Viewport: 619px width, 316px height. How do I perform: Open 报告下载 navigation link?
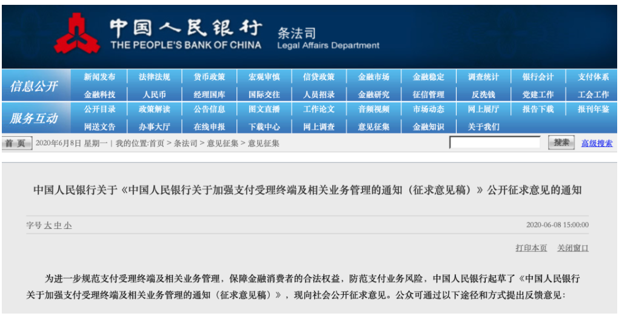pyautogui.click(x=538, y=109)
